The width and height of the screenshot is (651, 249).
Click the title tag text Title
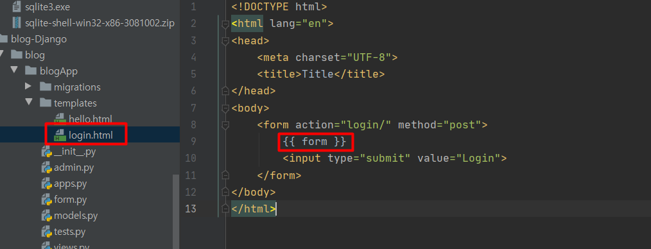(318, 74)
